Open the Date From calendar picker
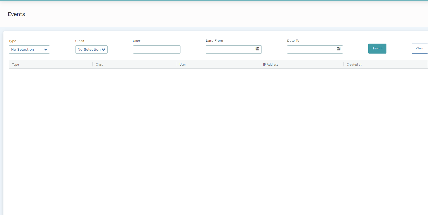428x215 pixels. tap(257, 49)
